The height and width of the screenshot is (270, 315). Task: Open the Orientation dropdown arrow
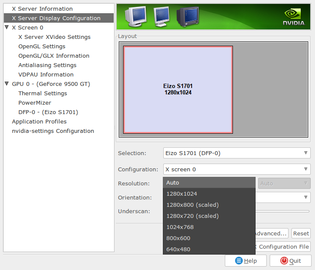[306, 197]
